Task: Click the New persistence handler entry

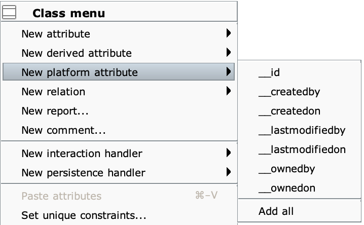Action: [119, 173]
